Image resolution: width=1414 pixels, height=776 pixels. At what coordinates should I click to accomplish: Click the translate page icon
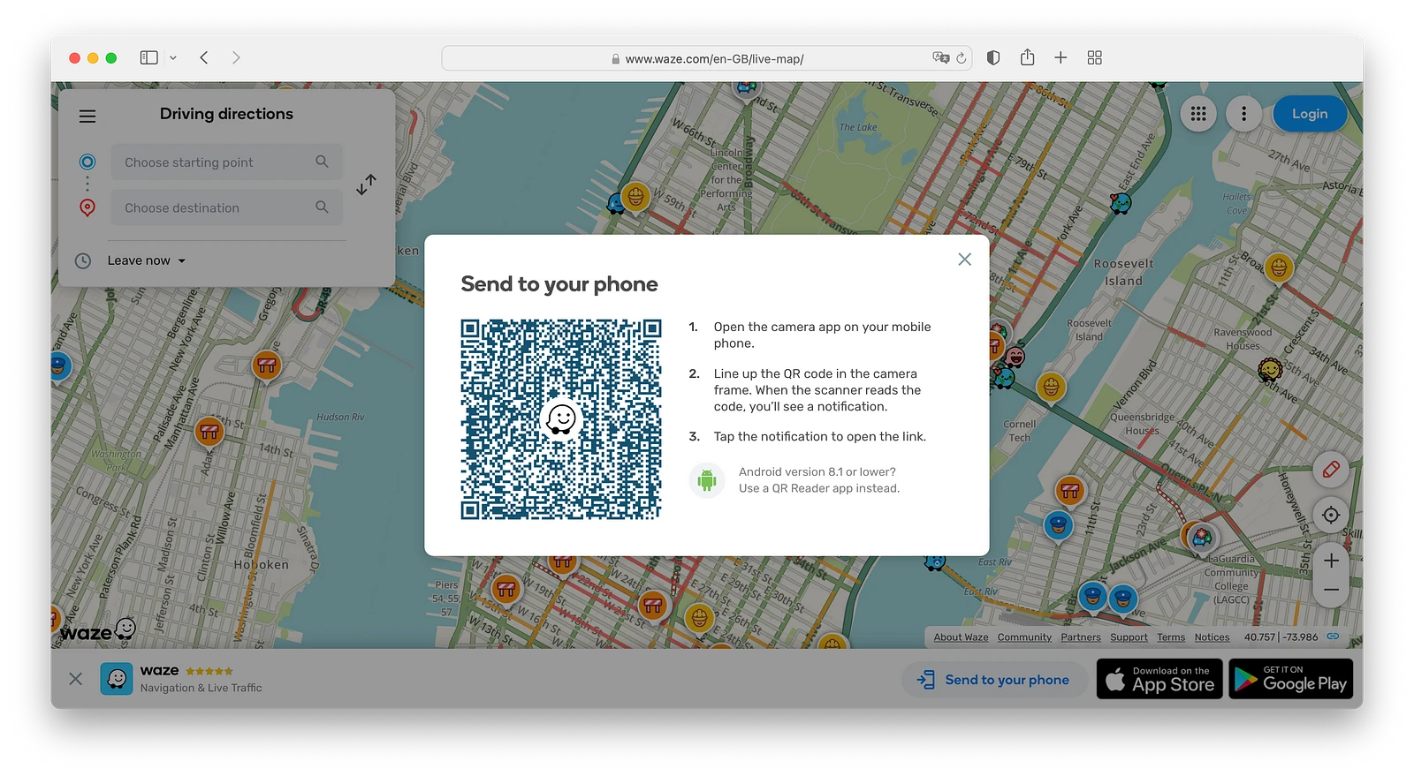(x=940, y=57)
